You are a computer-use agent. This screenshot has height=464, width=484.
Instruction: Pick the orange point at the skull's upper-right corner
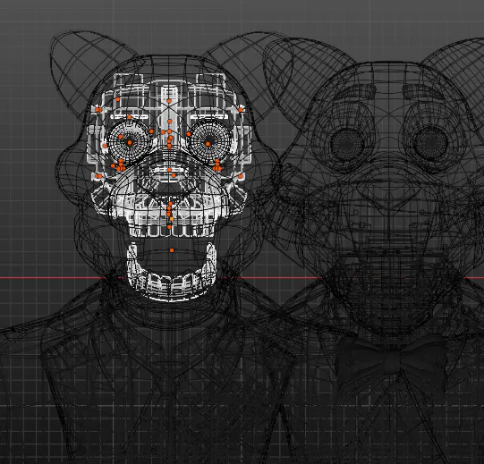pos(241,110)
